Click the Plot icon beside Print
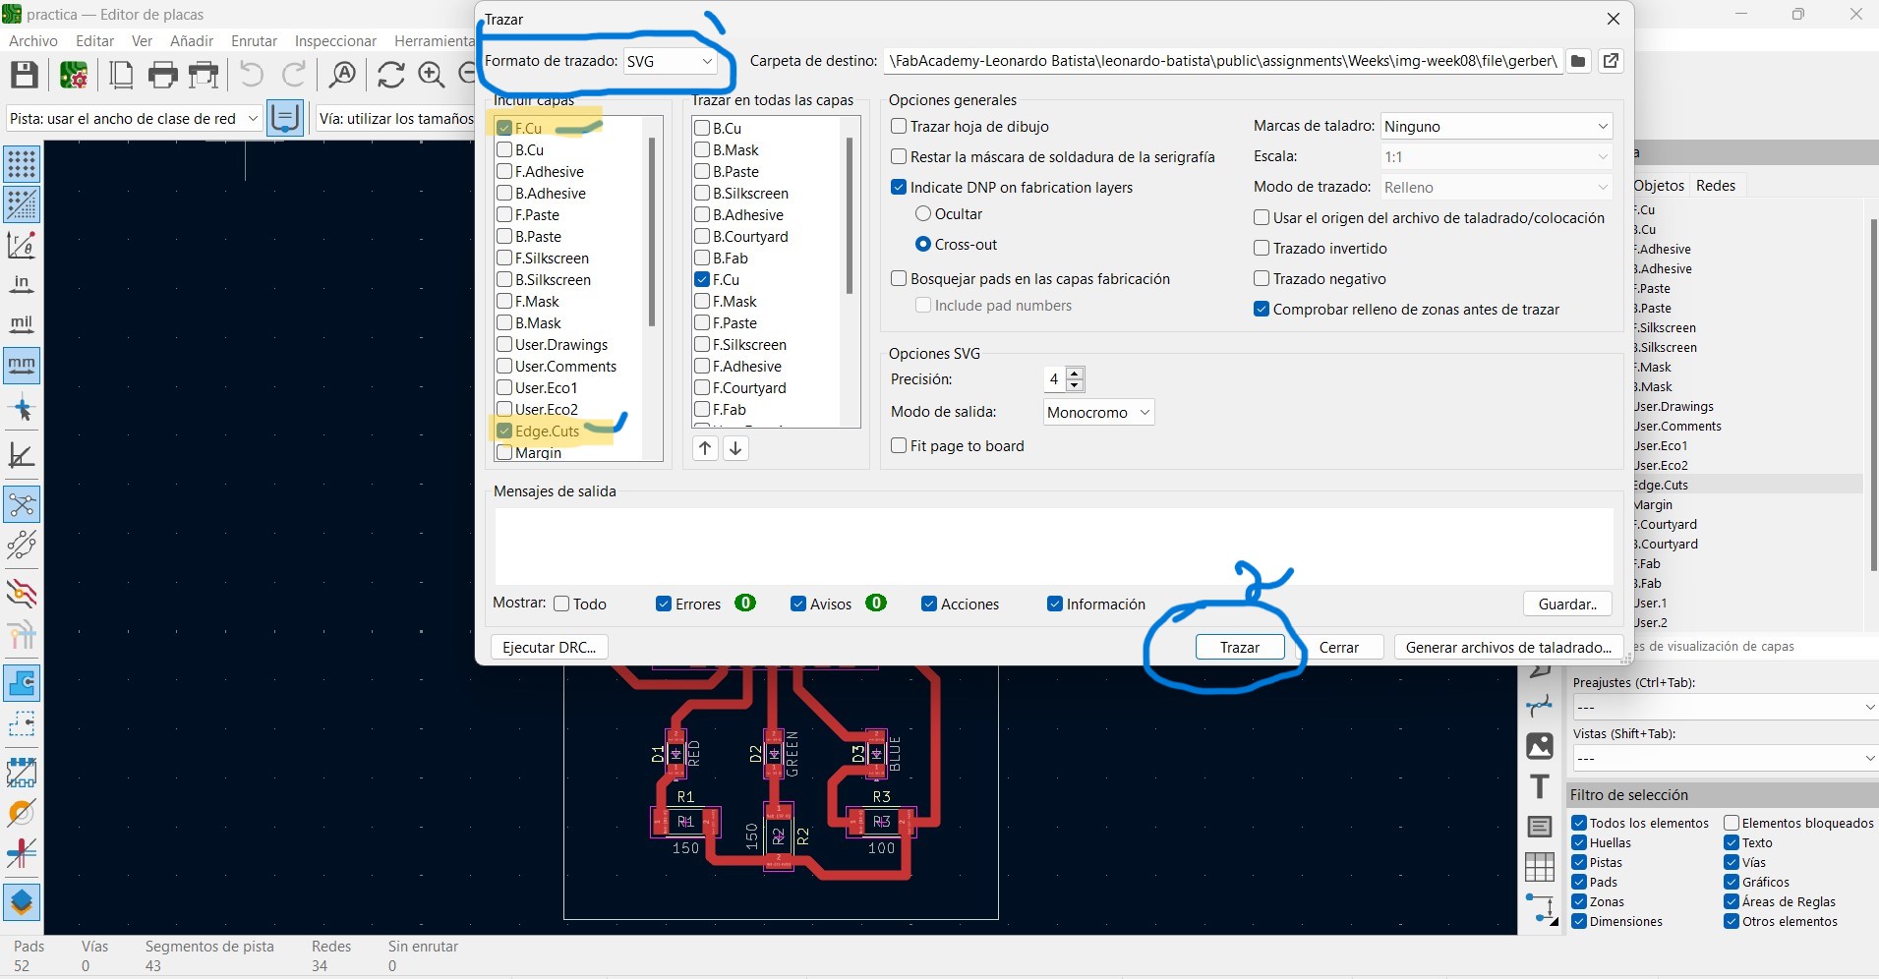 click(x=204, y=75)
